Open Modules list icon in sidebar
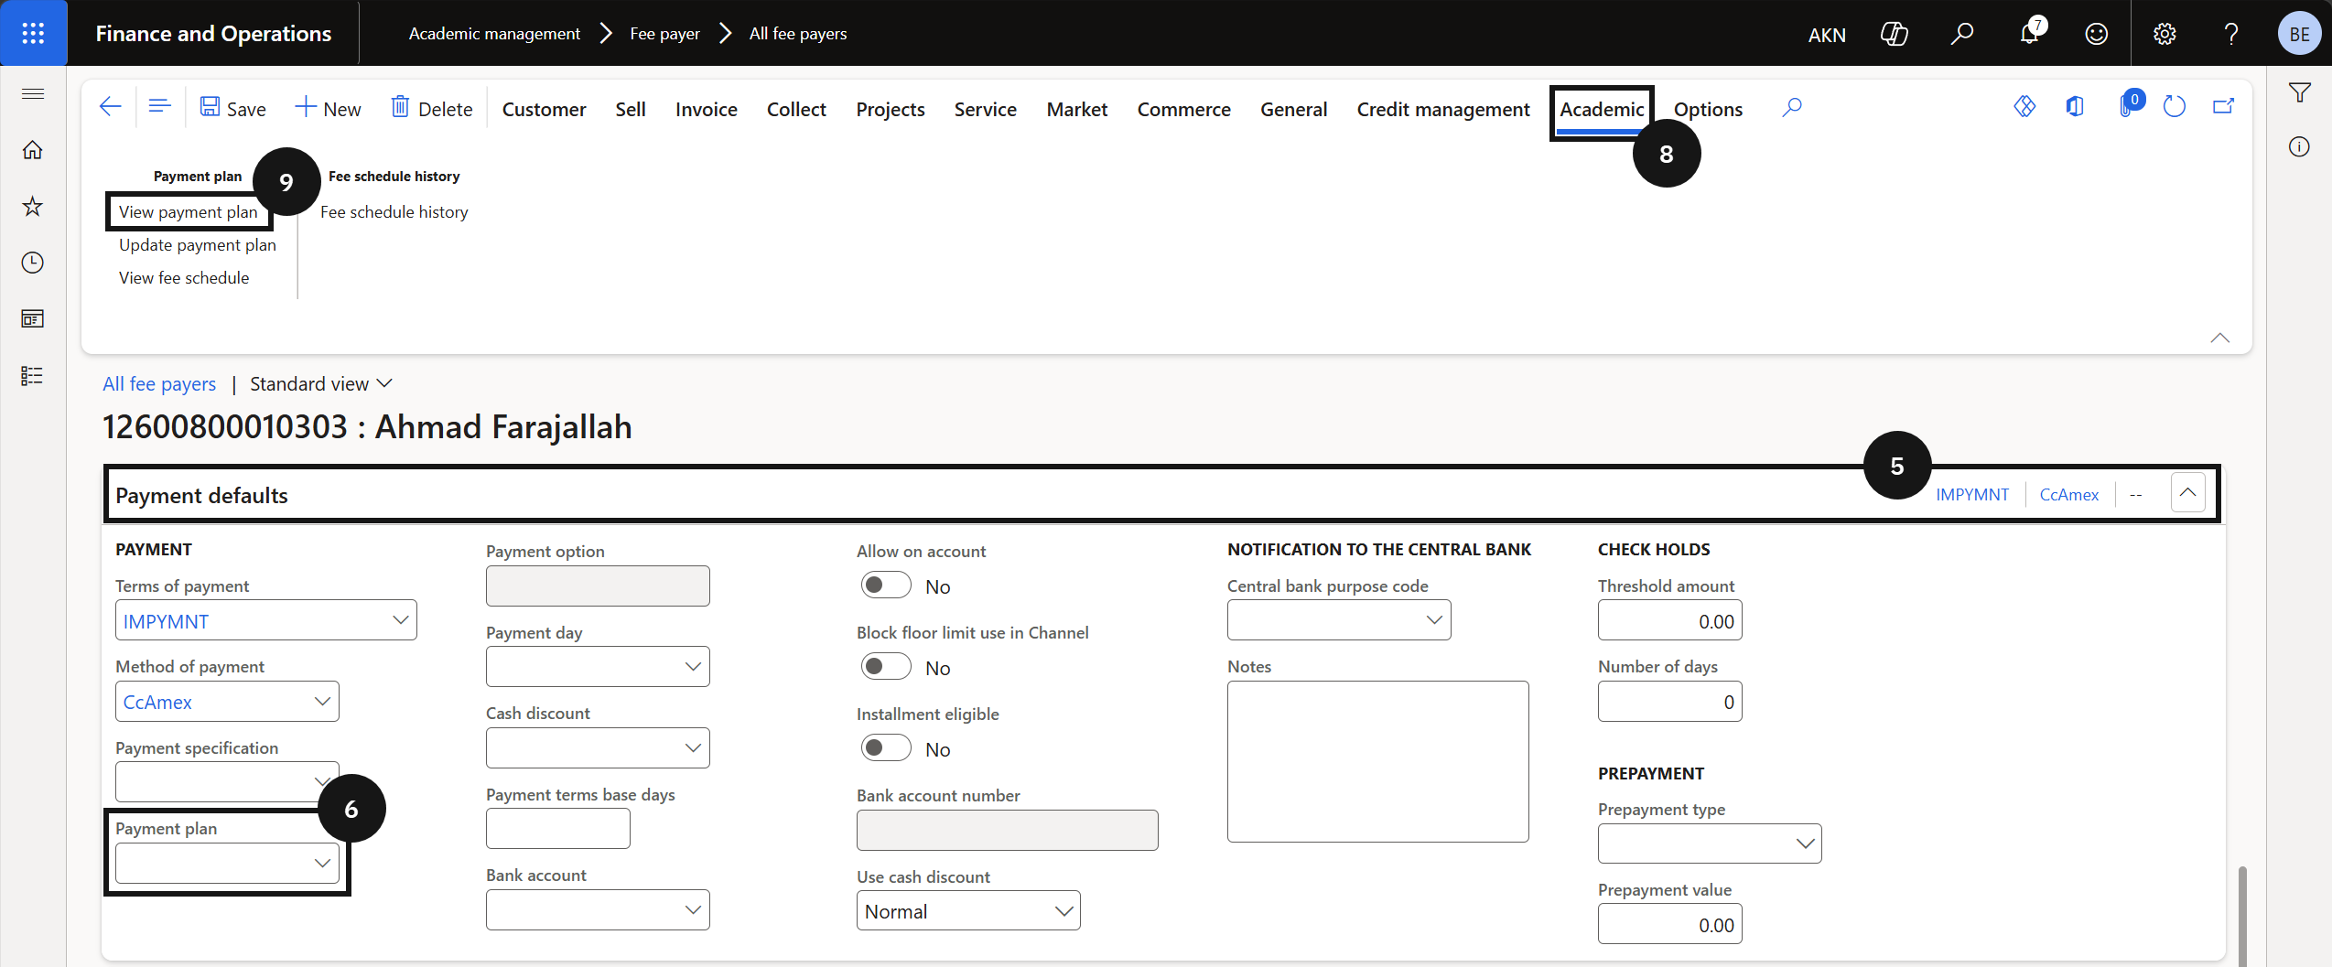2332x967 pixels. (33, 376)
